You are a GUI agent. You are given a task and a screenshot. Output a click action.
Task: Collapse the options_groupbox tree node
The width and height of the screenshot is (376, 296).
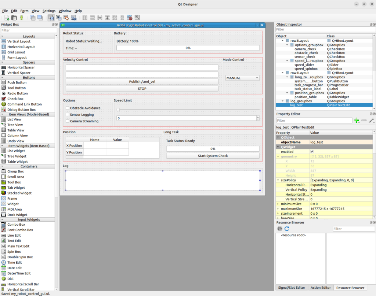[287, 45]
